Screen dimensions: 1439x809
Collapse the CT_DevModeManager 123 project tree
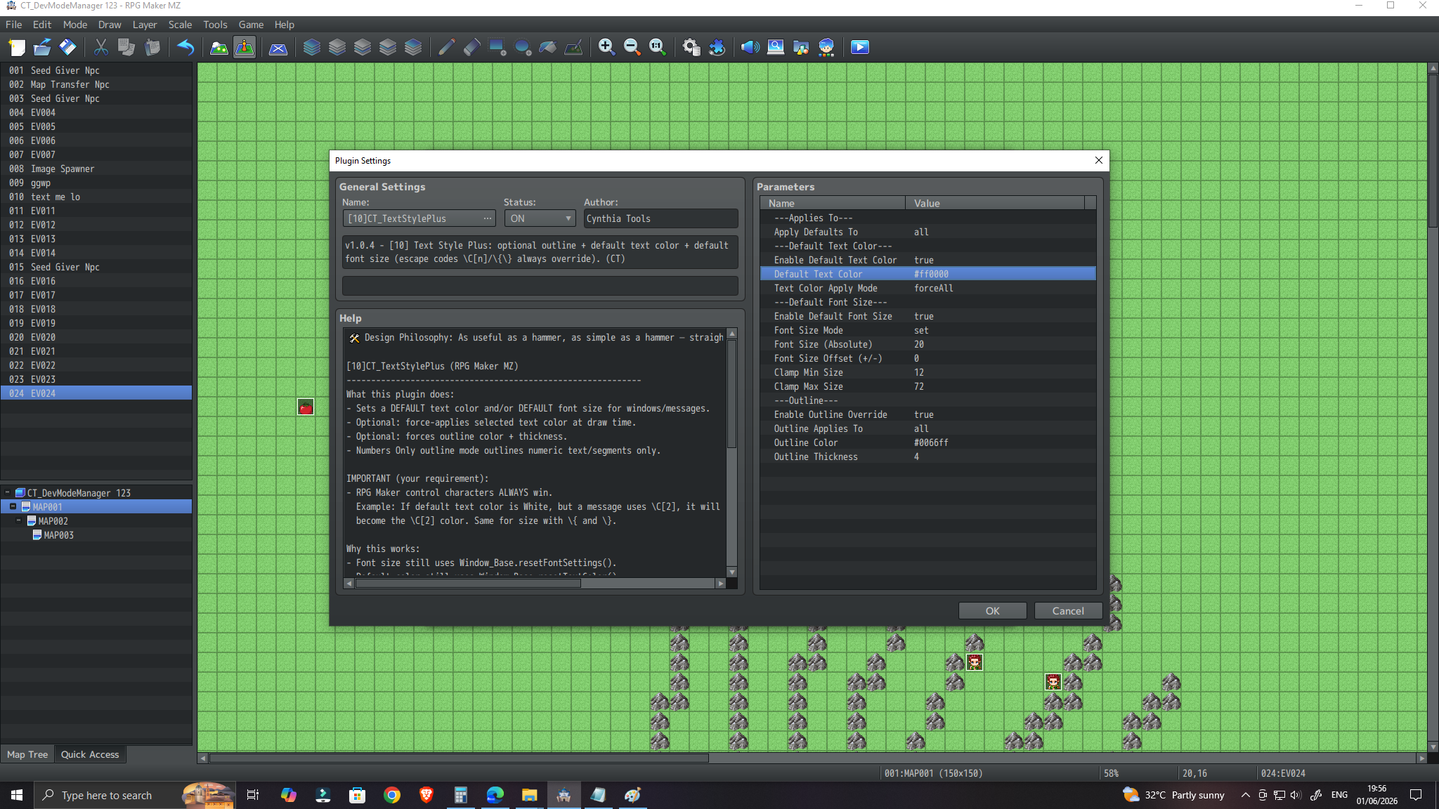pos(7,493)
